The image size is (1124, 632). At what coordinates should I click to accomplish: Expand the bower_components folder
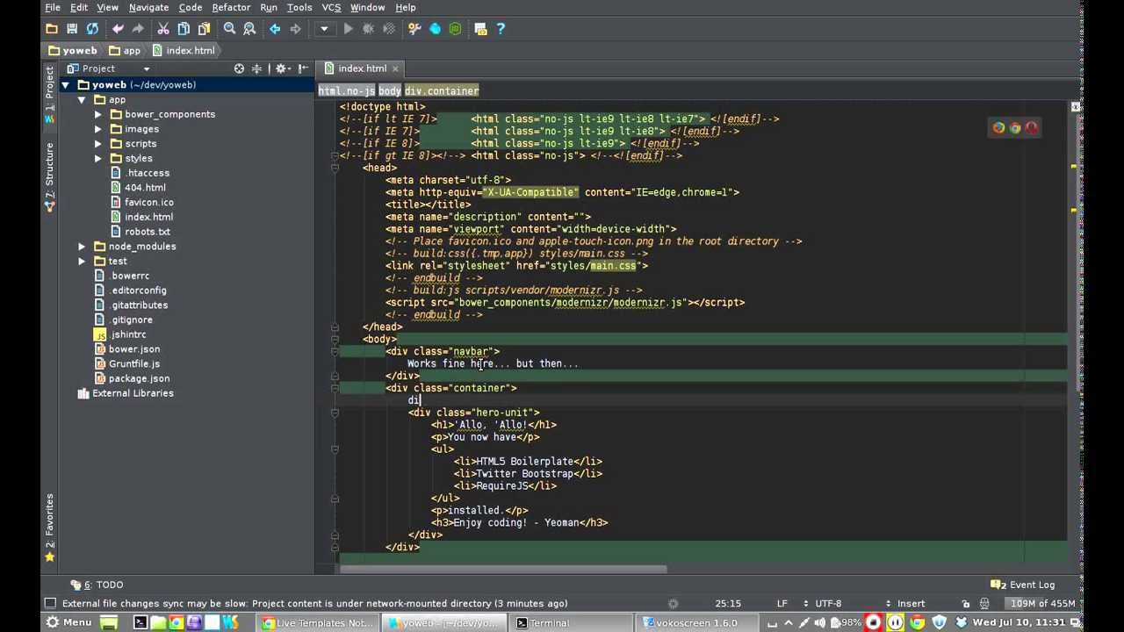[98, 115]
